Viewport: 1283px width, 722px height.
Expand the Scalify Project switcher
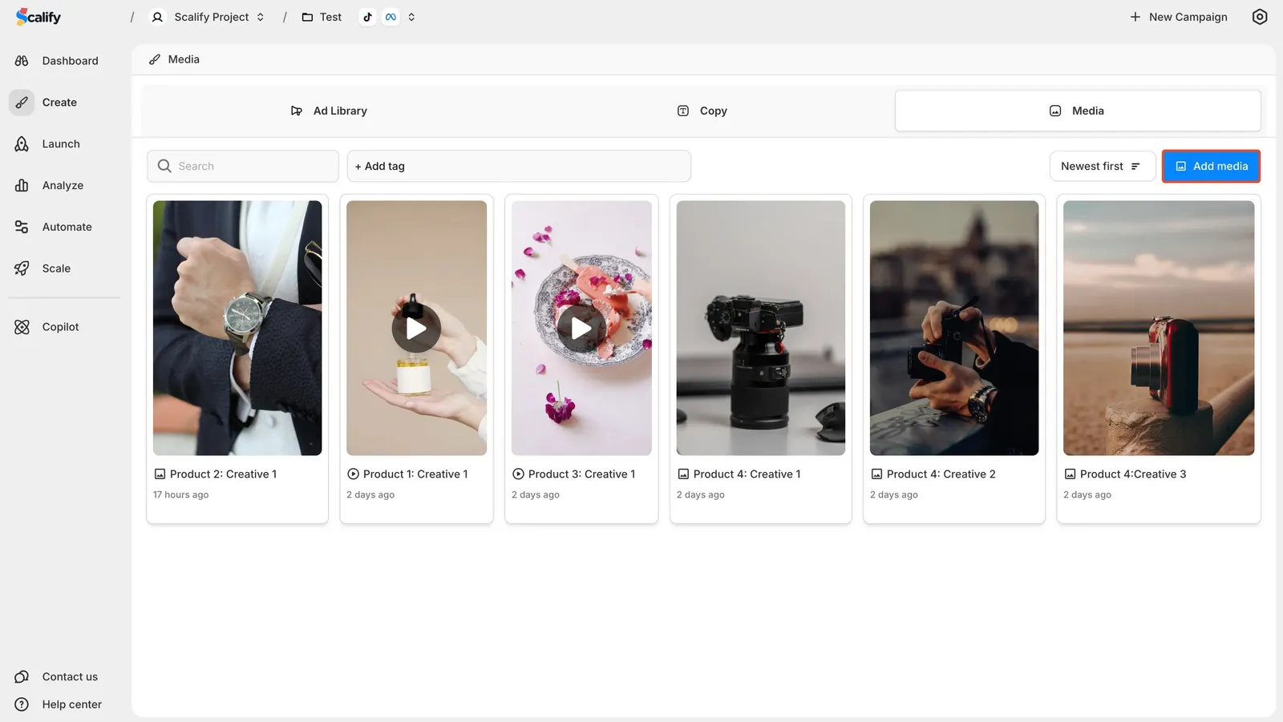pos(261,16)
